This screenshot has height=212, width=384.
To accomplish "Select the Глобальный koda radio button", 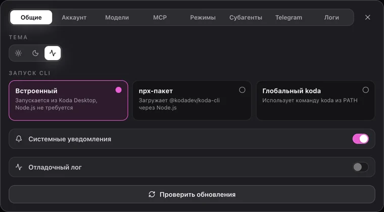I will point(366,90).
